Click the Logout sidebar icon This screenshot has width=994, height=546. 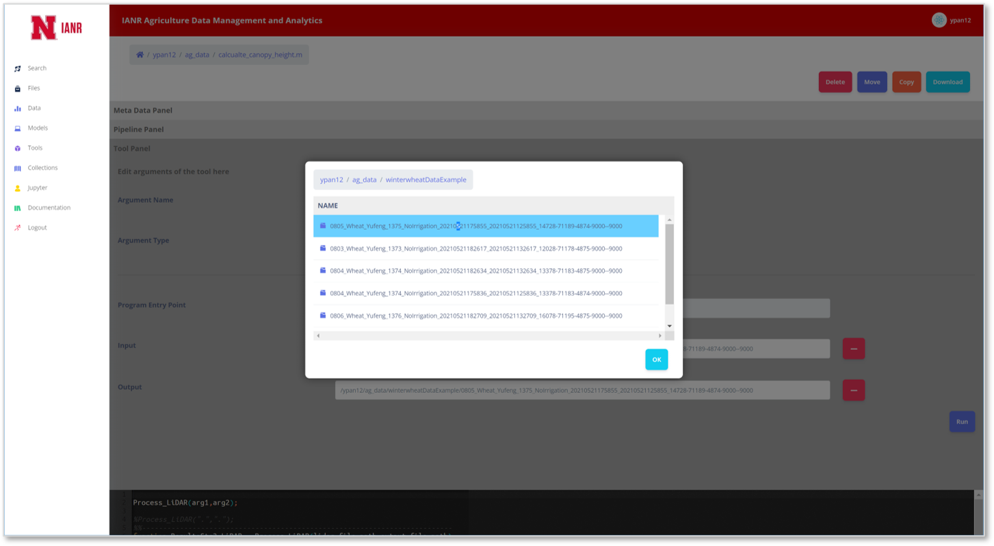pyautogui.click(x=18, y=228)
